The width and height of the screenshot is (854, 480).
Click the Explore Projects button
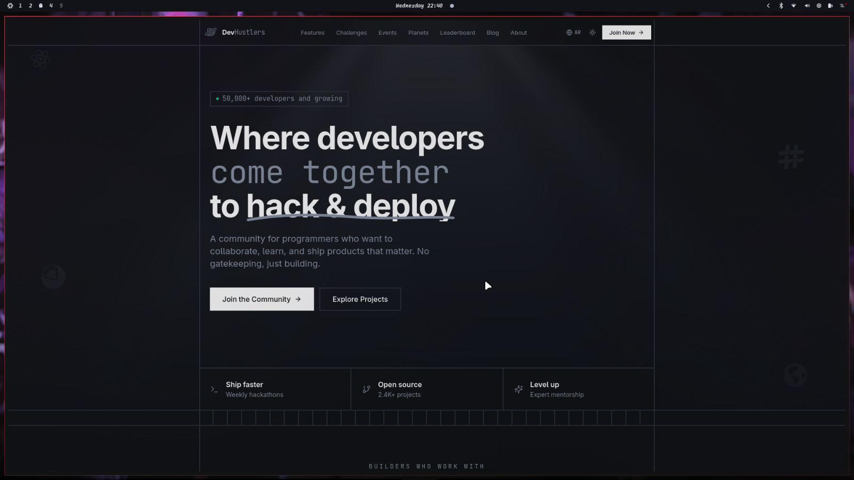pos(360,299)
